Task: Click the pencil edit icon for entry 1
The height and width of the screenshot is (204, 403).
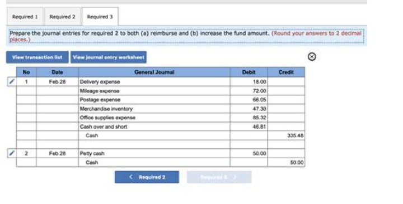Action: pos(12,81)
